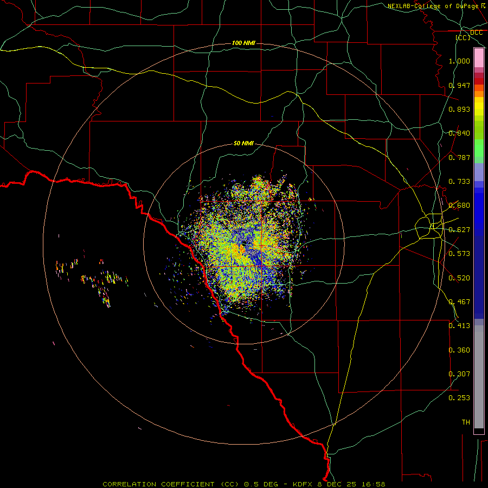488x488 pixels.
Task: Click the TH threshold label on the legend
Action: (x=466, y=422)
